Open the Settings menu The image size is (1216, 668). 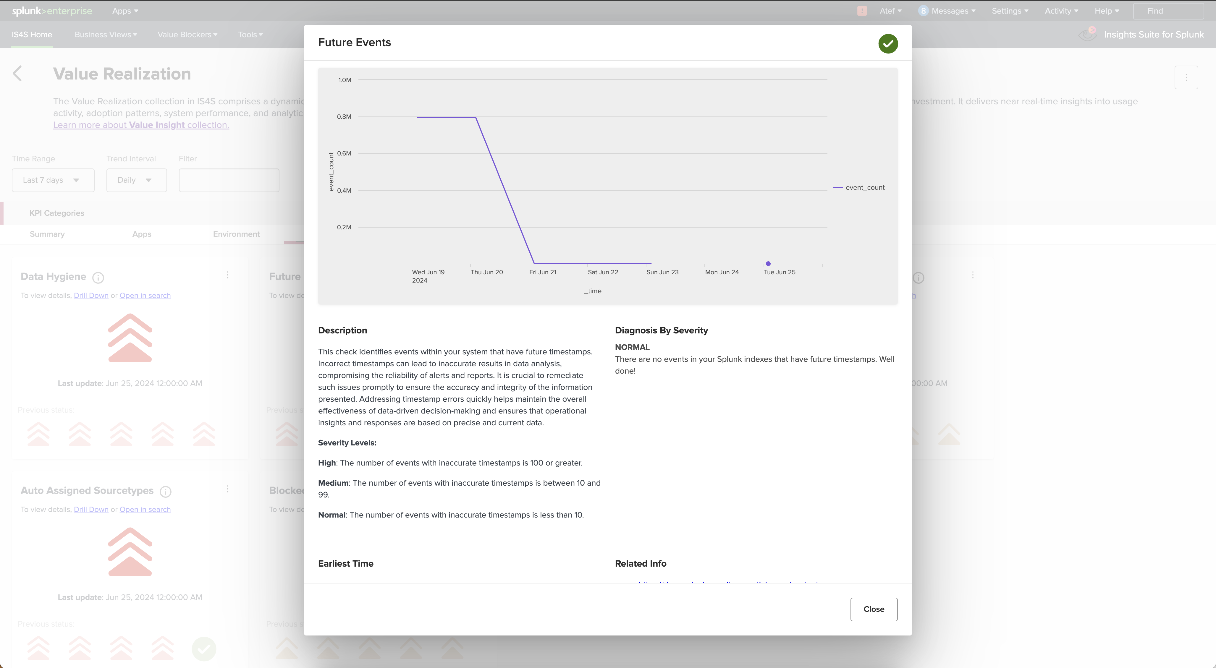tap(1010, 11)
